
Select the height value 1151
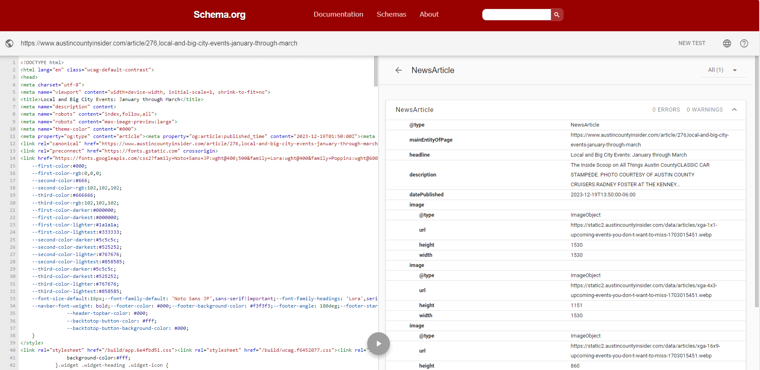tap(576, 305)
